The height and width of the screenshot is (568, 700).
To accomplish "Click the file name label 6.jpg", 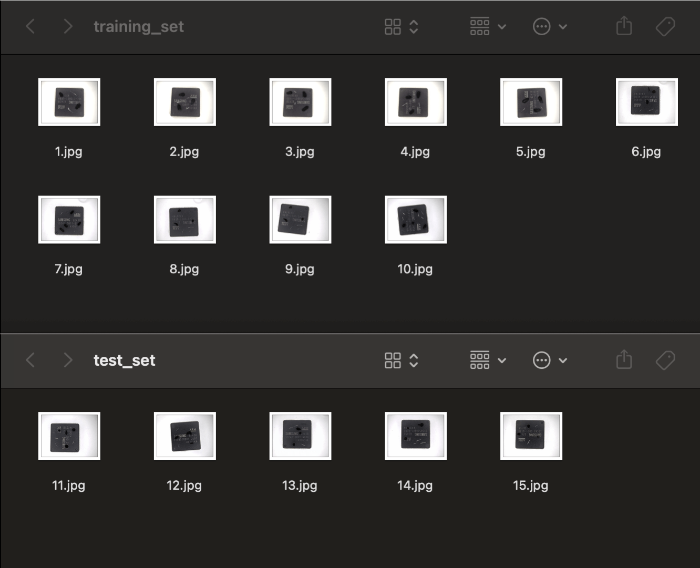I will [646, 152].
